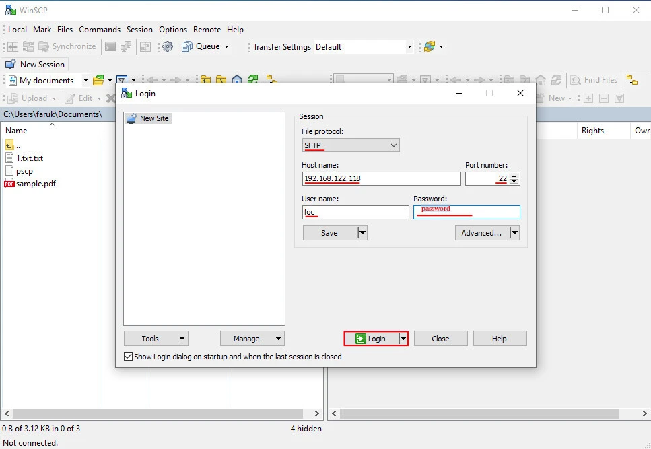Decrease the port number with down spinner

[514, 182]
